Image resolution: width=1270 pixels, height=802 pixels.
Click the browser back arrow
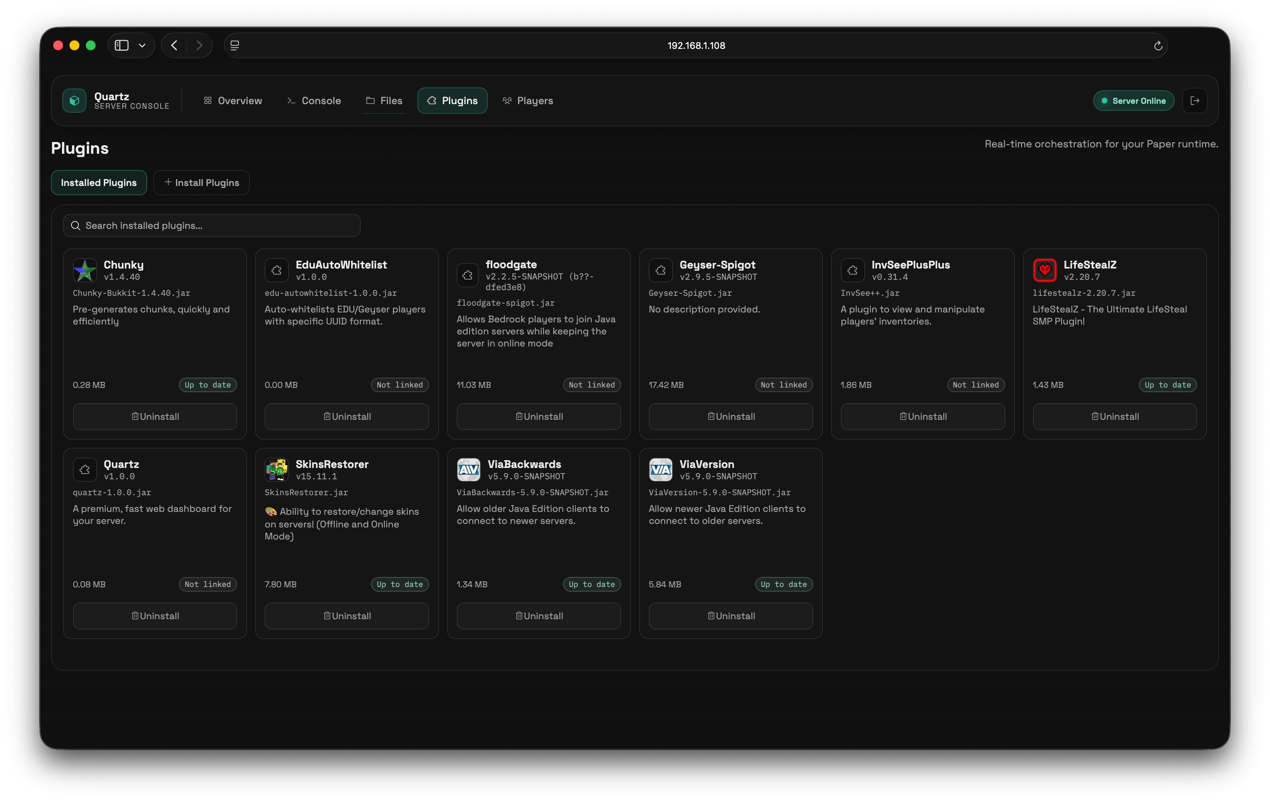click(x=174, y=45)
